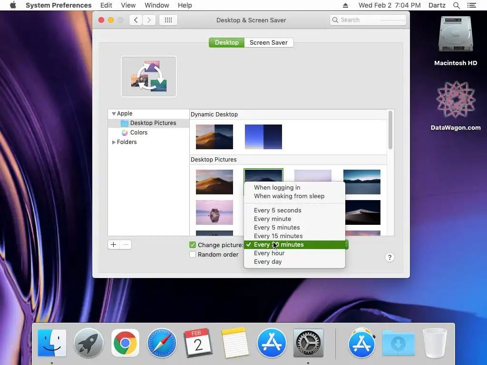Collapse the Apple tree section
The width and height of the screenshot is (487, 365).
[114, 114]
